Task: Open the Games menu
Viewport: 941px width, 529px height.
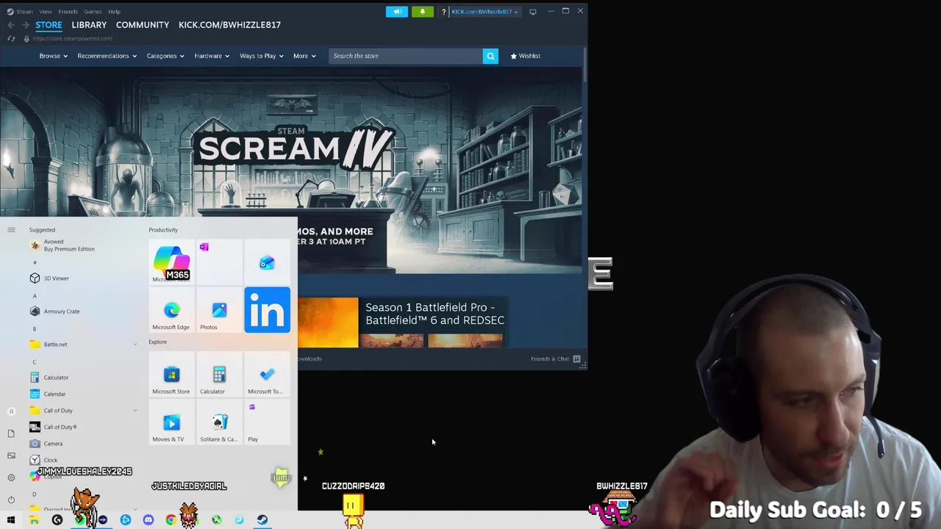Action: 93,12
